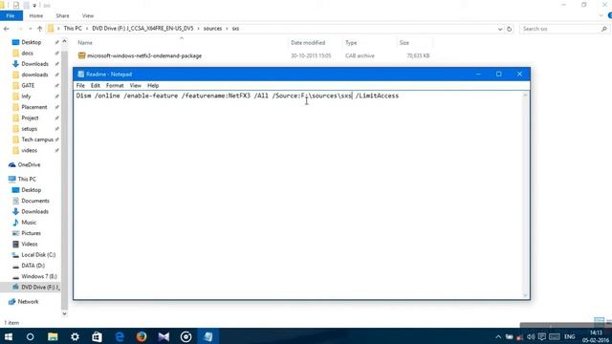
Task: Open Edit menu in Notepad
Action: click(x=96, y=85)
